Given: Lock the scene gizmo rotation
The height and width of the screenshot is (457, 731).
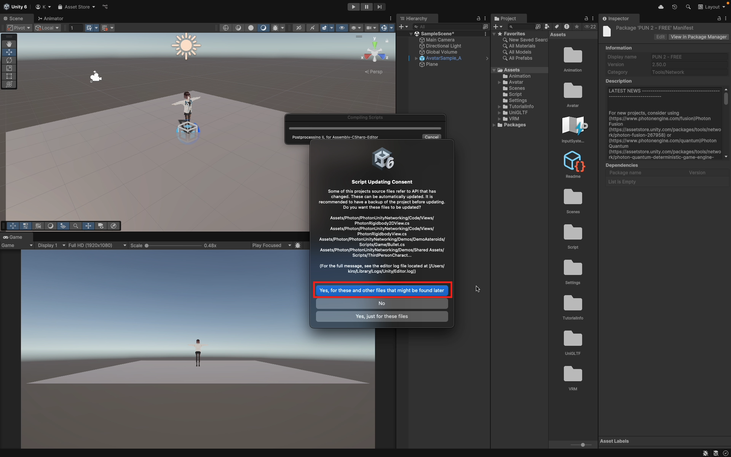Looking at the screenshot, I should (387, 40).
